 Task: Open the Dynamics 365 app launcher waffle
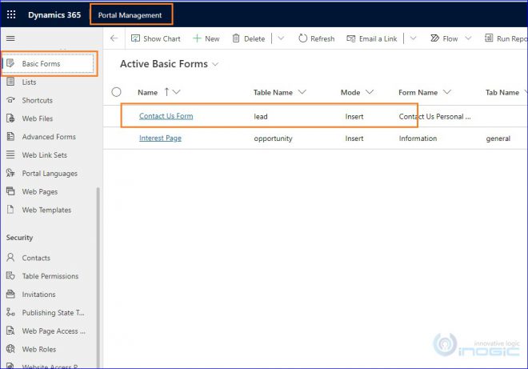point(11,14)
